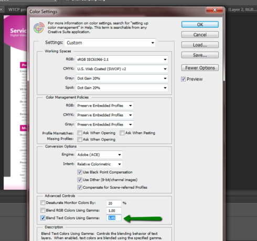Enable Desaturate Monitor Colors By checkbox
257x241 pixels.
(x=42, y=203)
